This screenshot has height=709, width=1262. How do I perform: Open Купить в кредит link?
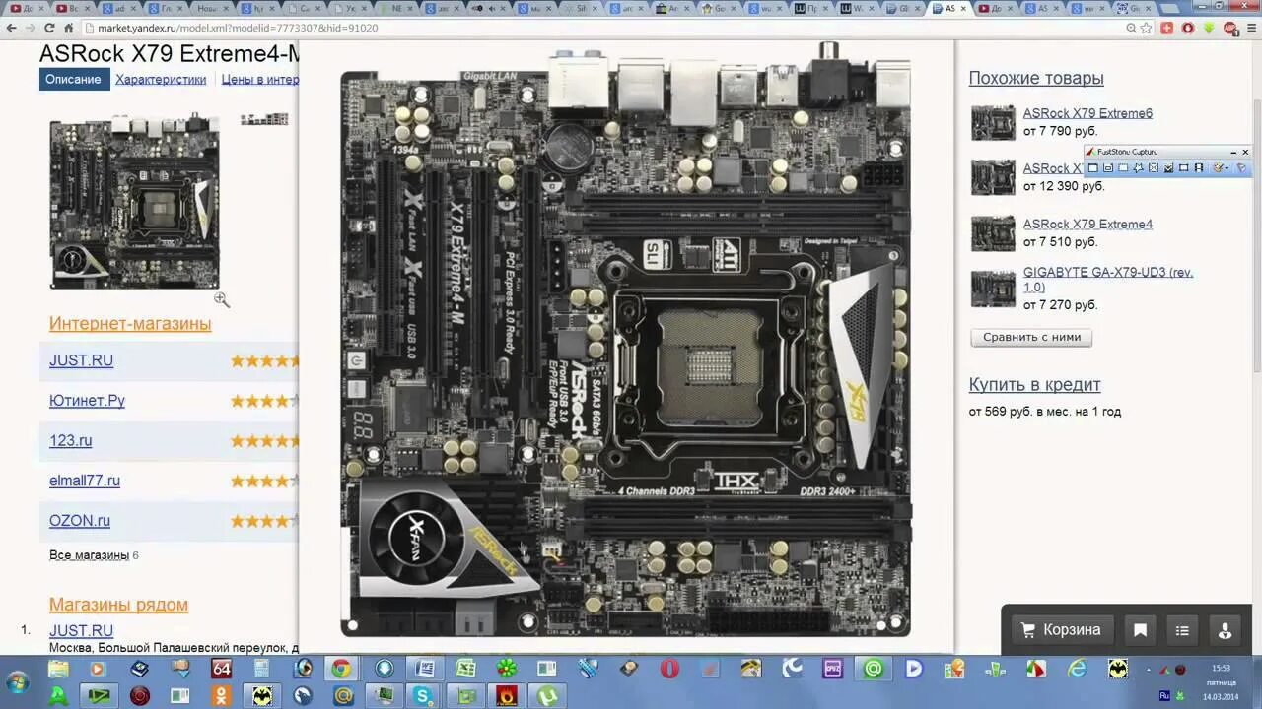[x=1034, y=385]
